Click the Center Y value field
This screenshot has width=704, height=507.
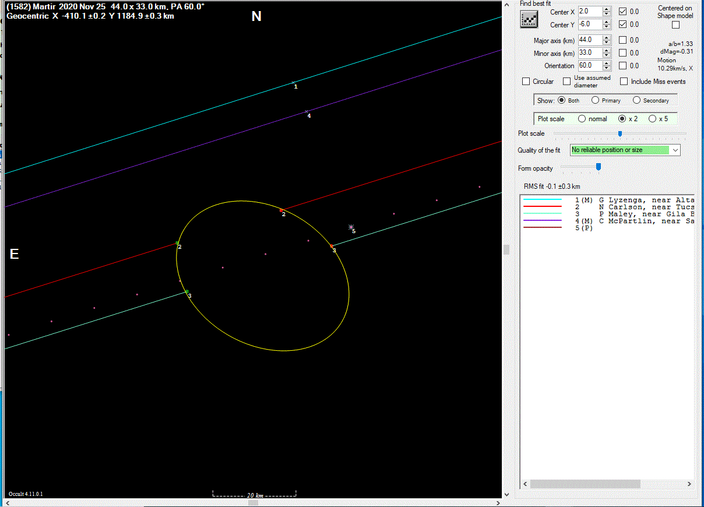click(589, 24)
